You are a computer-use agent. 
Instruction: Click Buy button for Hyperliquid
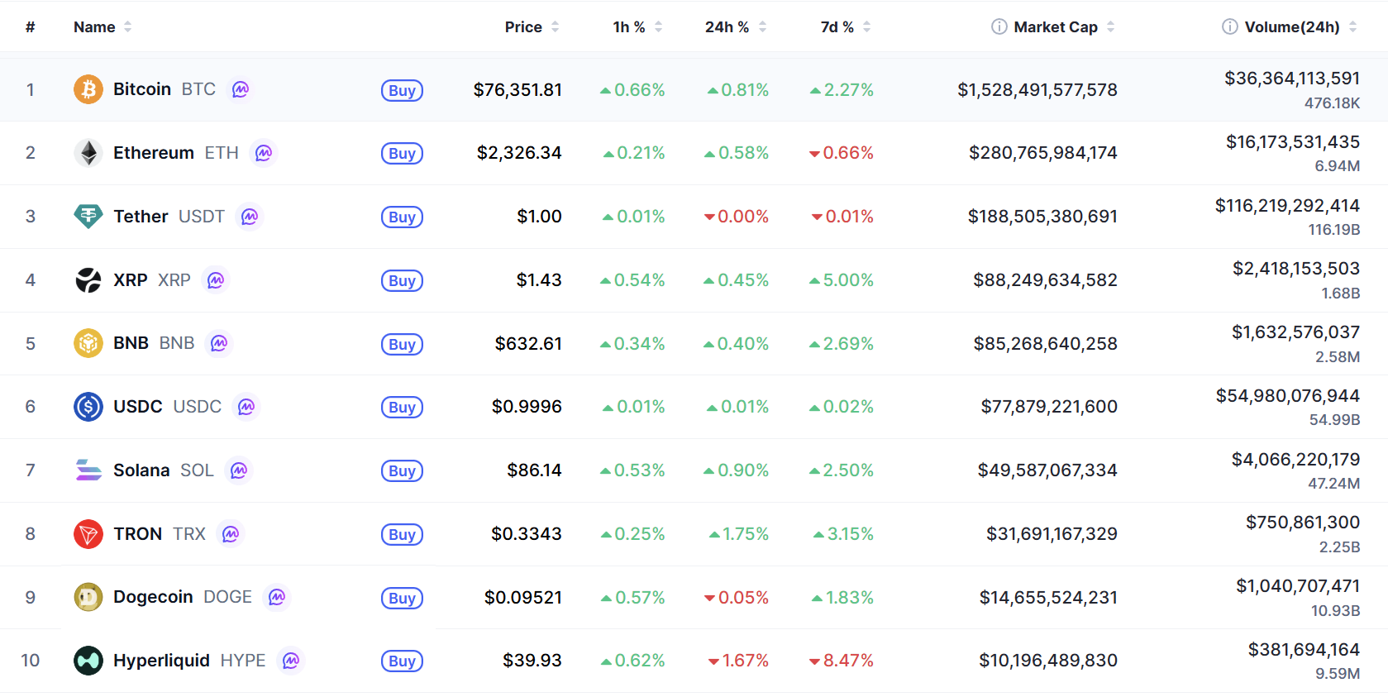tap(402, 661)
